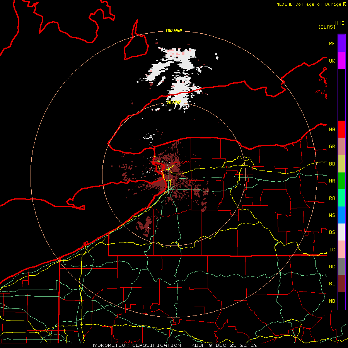Click the 50 NMI range ring label
Screen dimensions: 348x348
(x=174, y=102)
